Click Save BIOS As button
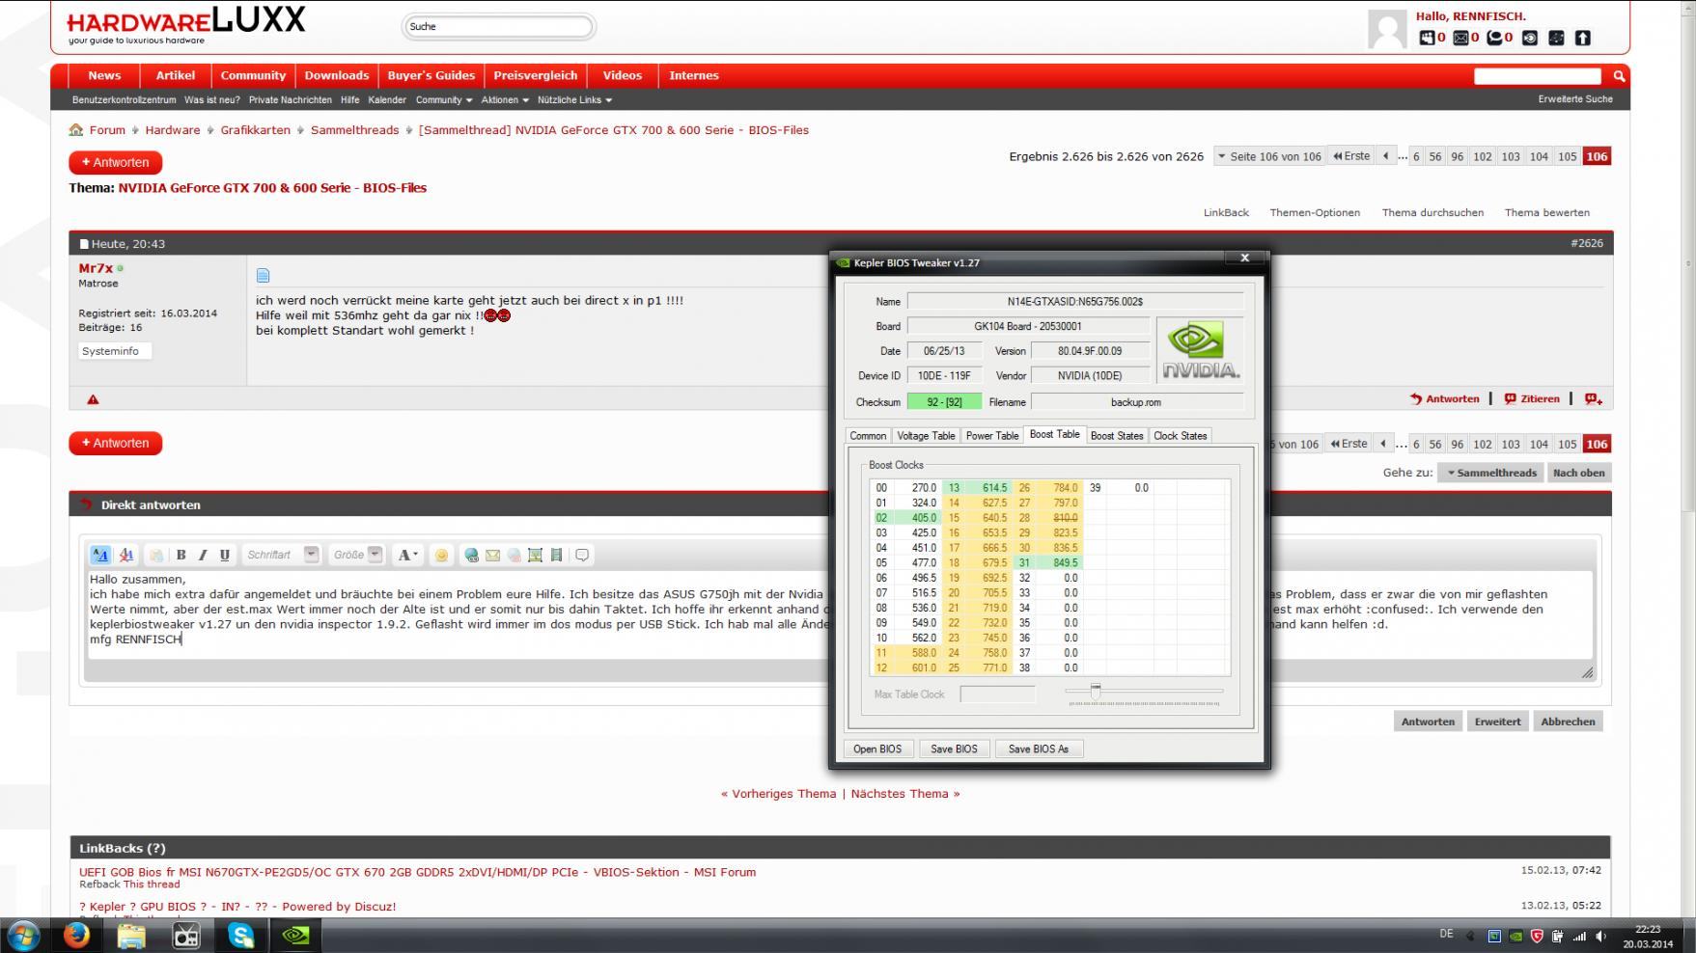The height and width of the screenshot is (953, 1696). [1039, 749]
